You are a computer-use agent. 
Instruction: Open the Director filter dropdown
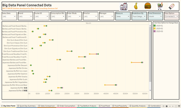point(91,16)
